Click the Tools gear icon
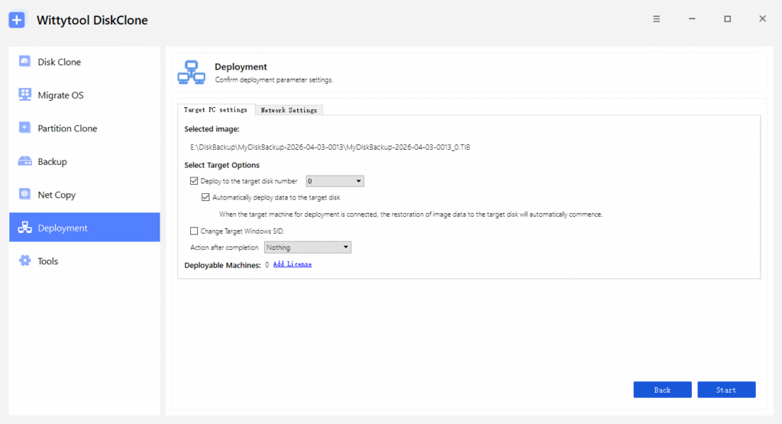Screen dimensions: 782x424 click(x=24, y=261)
